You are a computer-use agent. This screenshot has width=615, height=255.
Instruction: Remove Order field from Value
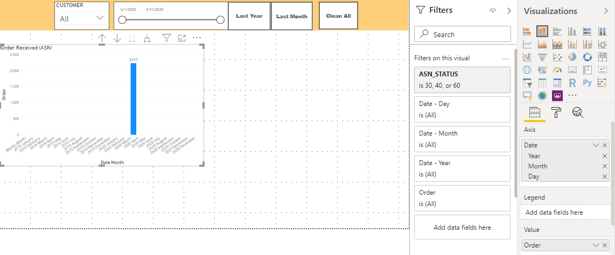605,245
